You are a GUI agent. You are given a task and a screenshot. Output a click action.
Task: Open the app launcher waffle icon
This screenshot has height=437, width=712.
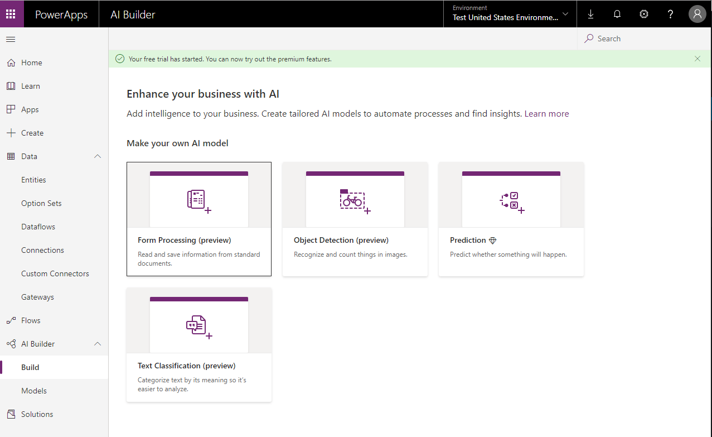tap(11, 14)
